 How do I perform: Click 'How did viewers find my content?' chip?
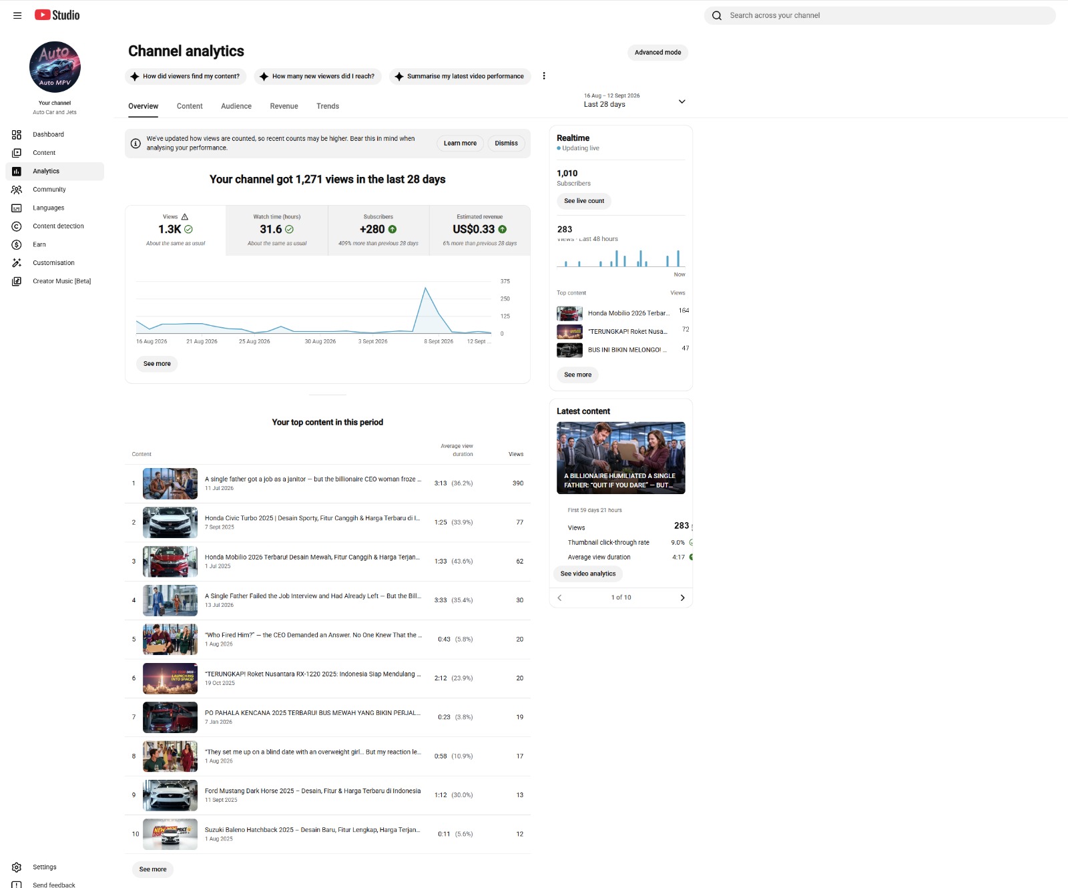tap(186, 76)
